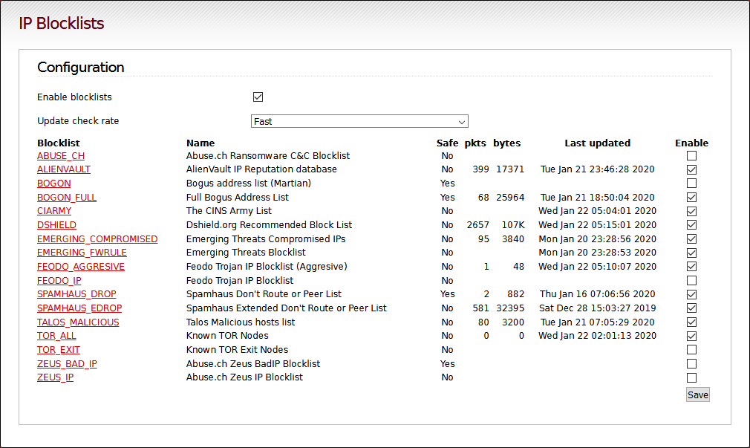
Task: Enable the ZEUS_BAD_IP checkbox
Action: click(691, 364)
